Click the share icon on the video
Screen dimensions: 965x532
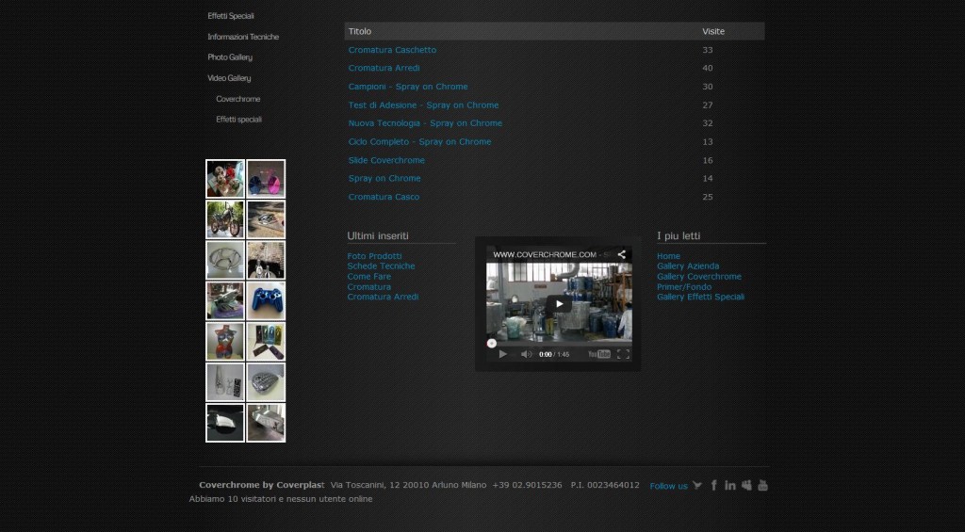click(622, 254)
